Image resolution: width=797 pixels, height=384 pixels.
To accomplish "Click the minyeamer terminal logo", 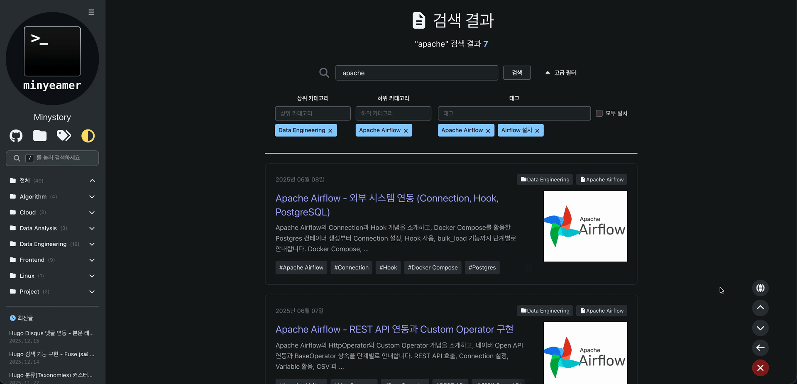I will coord(52,58).
